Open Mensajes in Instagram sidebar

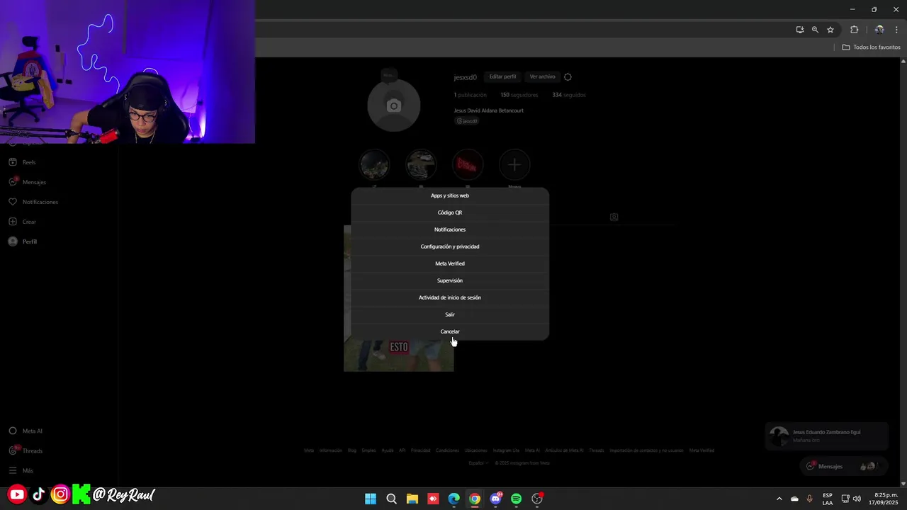coord(28,182)
